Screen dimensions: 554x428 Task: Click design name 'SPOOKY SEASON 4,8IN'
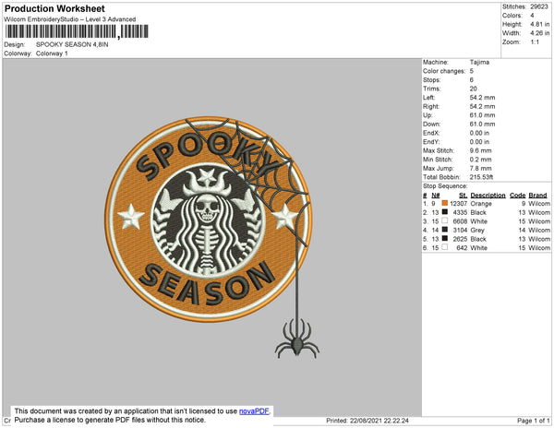pyautogui.click(x=72, y=44)
